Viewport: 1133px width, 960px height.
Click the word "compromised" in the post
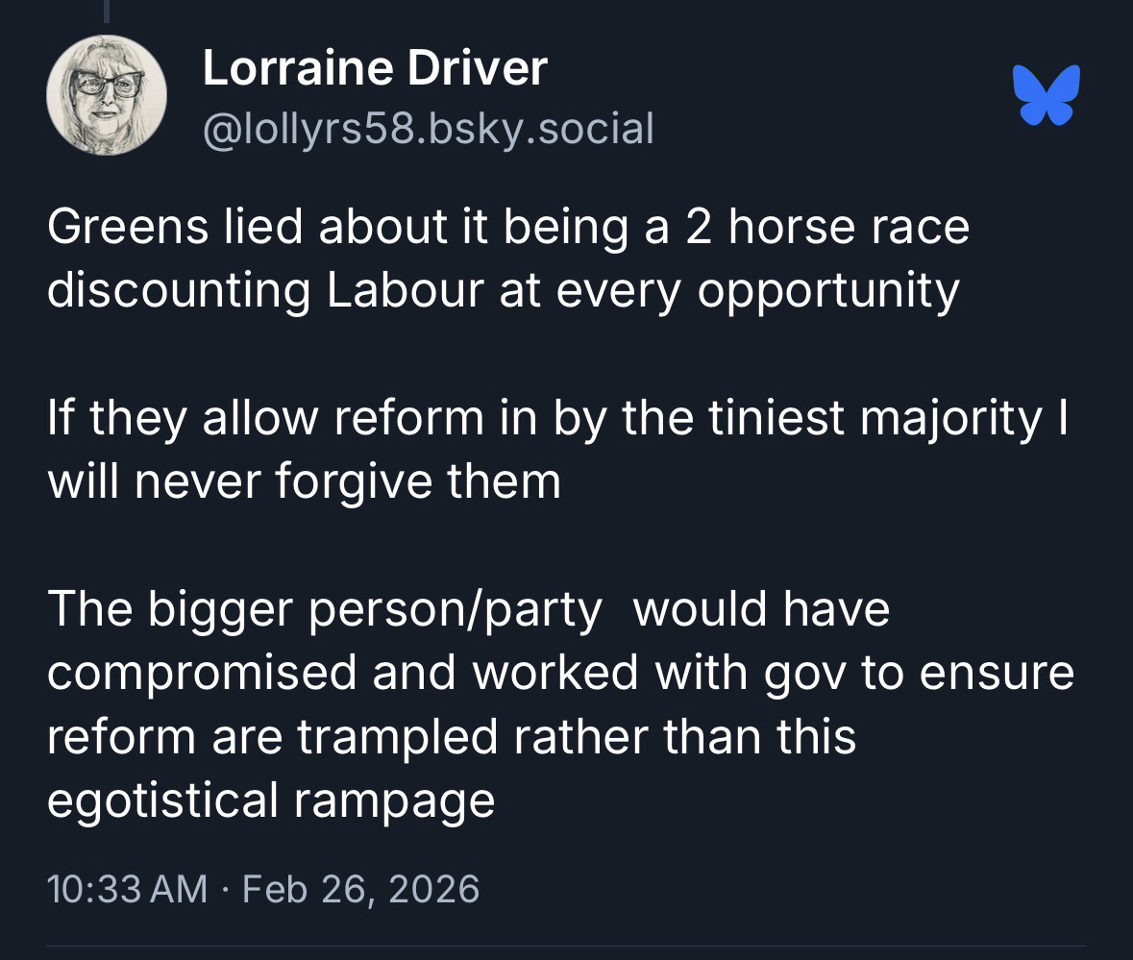pos(198,674)
